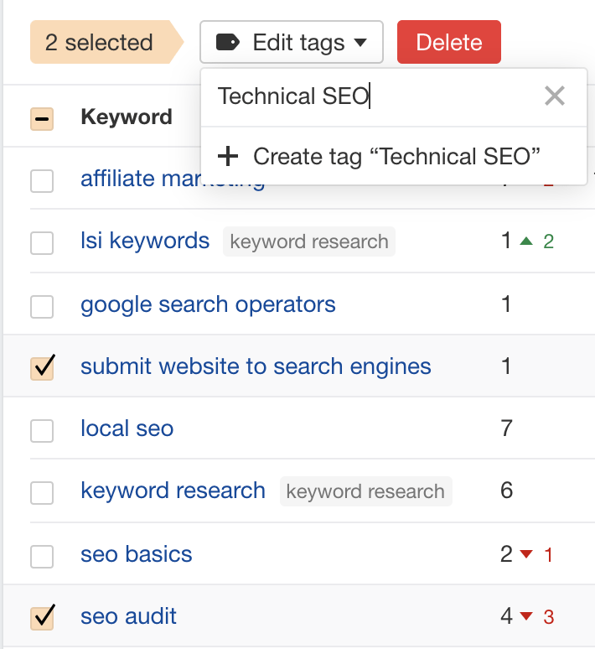Viewport: 595px width, 649px height.
Task: Open the Edit tags dropdown arrow
Action: pyautogui.click(x=360, y=43)
